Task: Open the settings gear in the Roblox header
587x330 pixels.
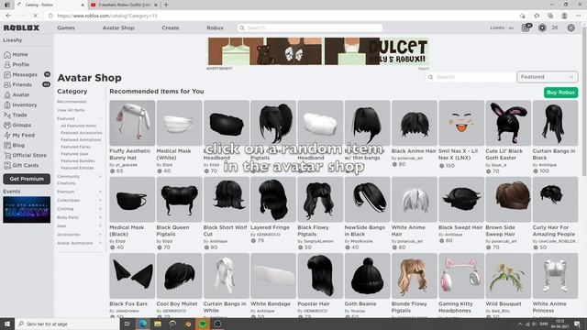Action: point(570,27)
